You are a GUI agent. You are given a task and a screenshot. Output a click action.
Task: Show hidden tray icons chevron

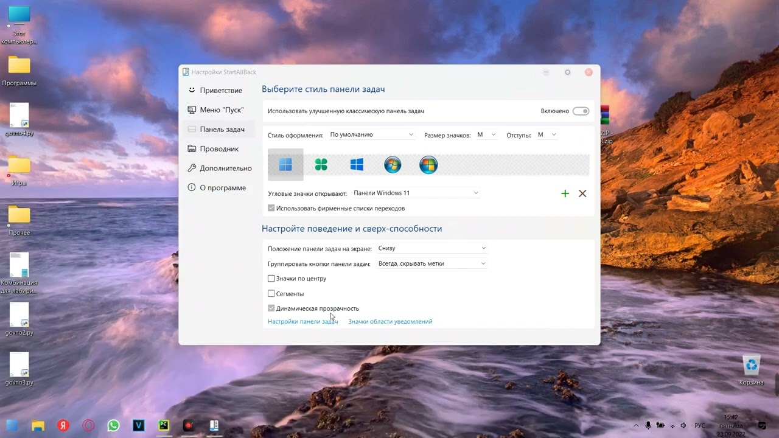point(636,426)
